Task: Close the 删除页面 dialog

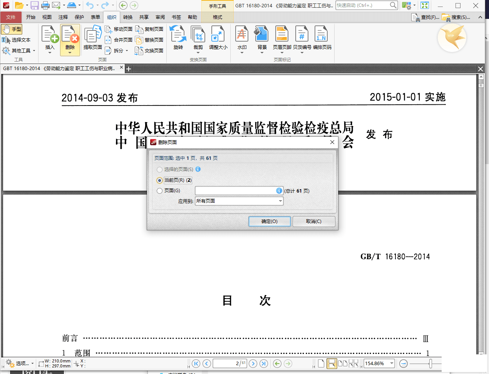Action: (332, 142)
